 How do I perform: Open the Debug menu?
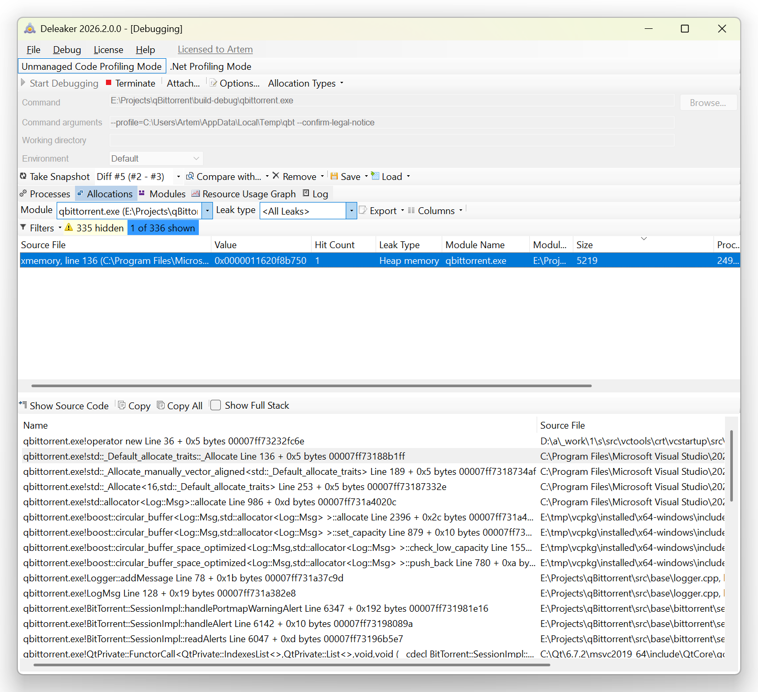(67, 50)
